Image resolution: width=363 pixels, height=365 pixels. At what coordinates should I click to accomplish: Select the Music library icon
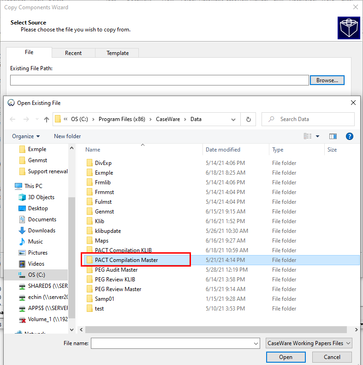click(x=22, y=242)
